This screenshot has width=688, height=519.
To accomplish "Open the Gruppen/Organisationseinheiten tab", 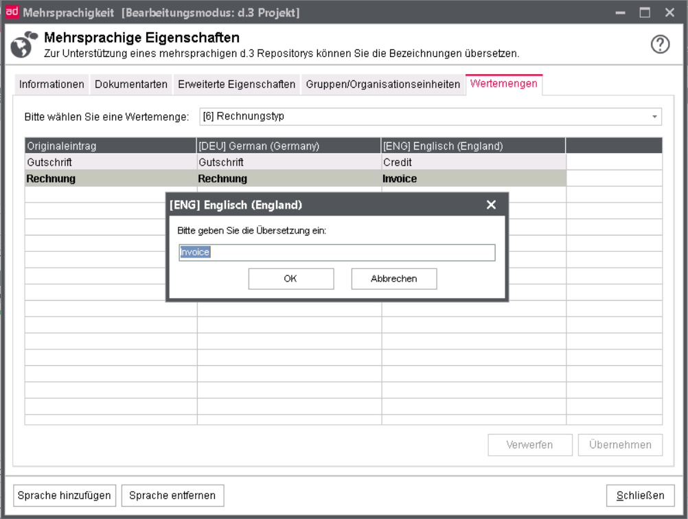I will [x=382, y=84].
